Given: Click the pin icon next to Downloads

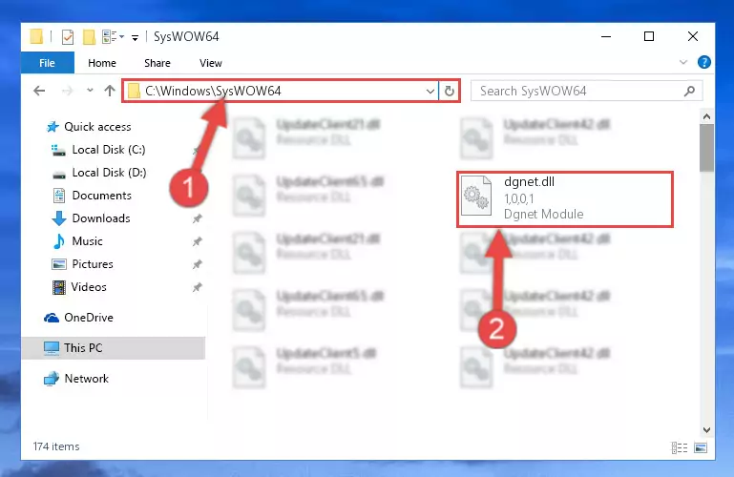Looking at the screenshot, I should coord(197,218).
